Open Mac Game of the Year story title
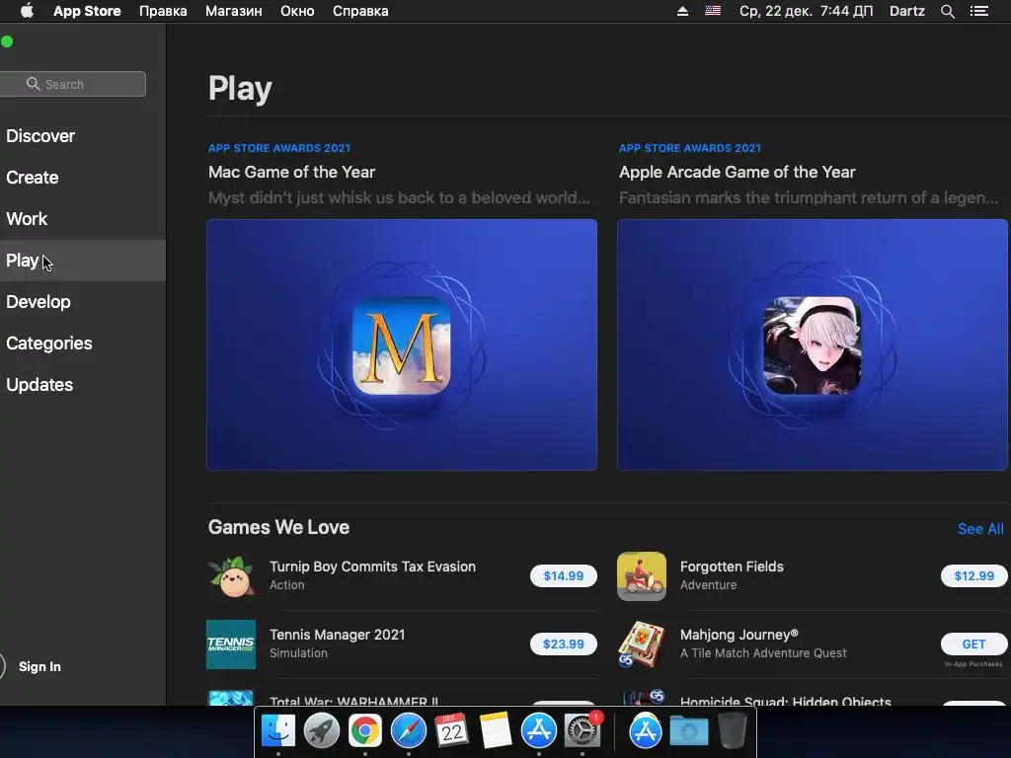1011x758 pixels. click(x=291, y=172)
